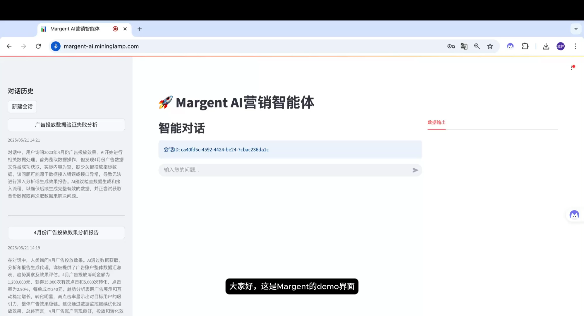Click the 智能对话 heading
The image size is (584, 316).
point(182,128)
